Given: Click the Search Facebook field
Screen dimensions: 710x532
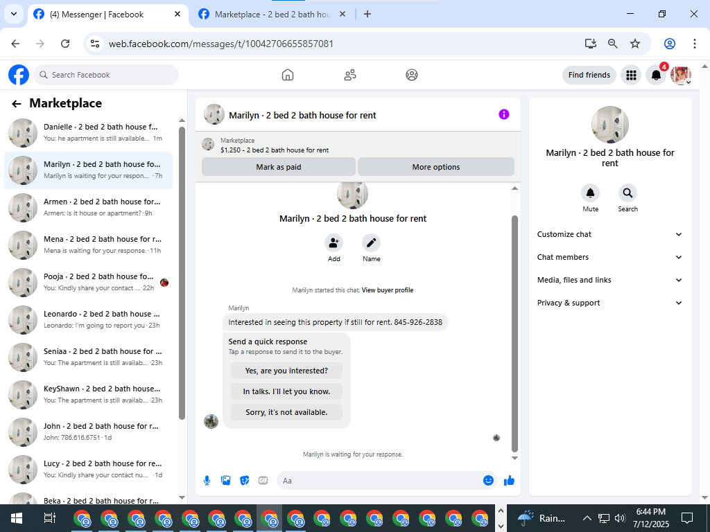Looking at the screenshot, I should click(106, 75).
